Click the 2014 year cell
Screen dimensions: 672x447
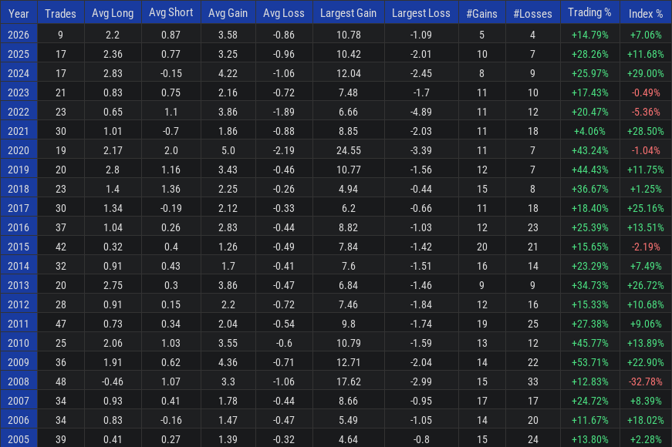(19, 266)
